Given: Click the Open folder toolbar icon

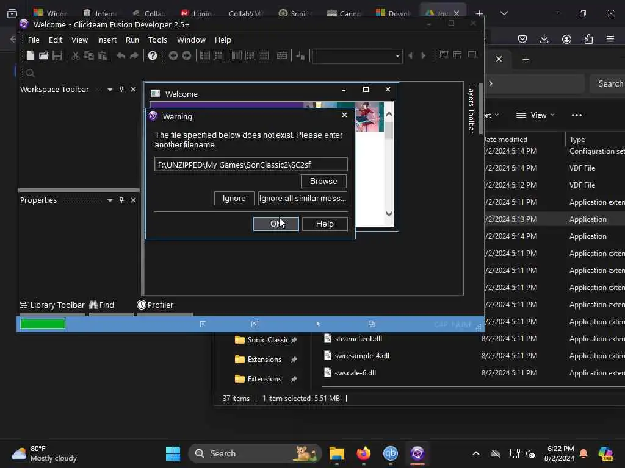Looking at the screenshot, I should tap(43, 55).
